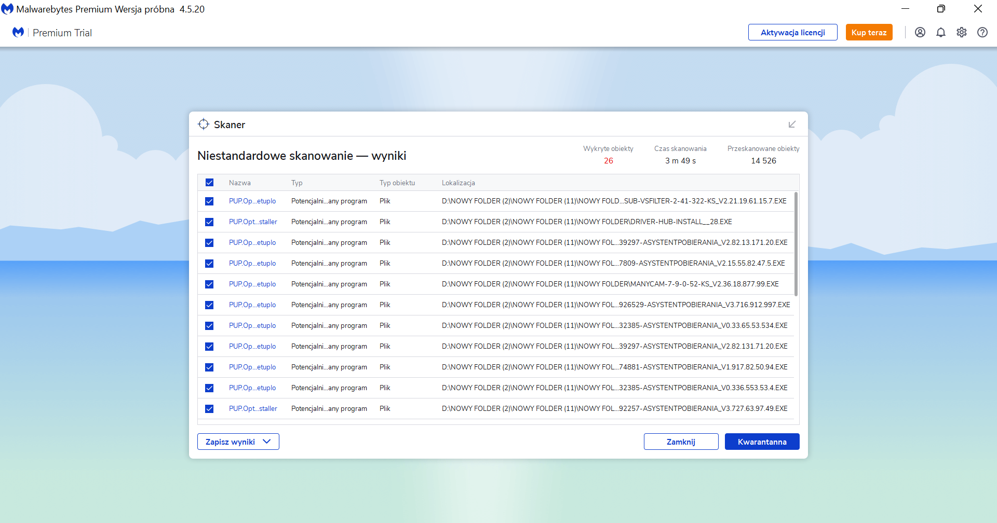Uncheck the V0.336.553.53.4.EXE row checkbox
Image resolution: width=997 pixels, height=523 pixels.
coord(209,388)
